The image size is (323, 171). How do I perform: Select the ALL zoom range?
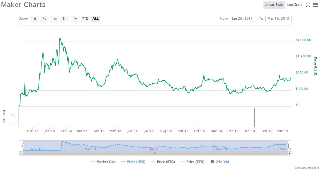point(96,19)
